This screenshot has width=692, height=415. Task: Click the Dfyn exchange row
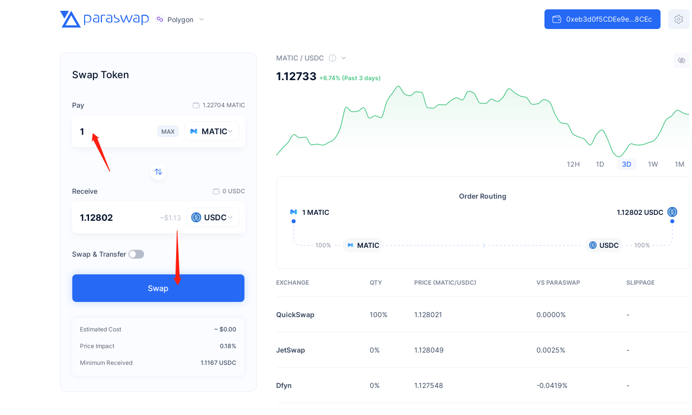click(482, 385)
